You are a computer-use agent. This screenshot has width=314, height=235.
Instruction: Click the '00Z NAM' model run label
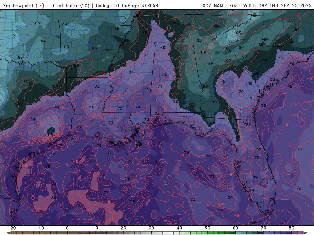pos(213,5)
